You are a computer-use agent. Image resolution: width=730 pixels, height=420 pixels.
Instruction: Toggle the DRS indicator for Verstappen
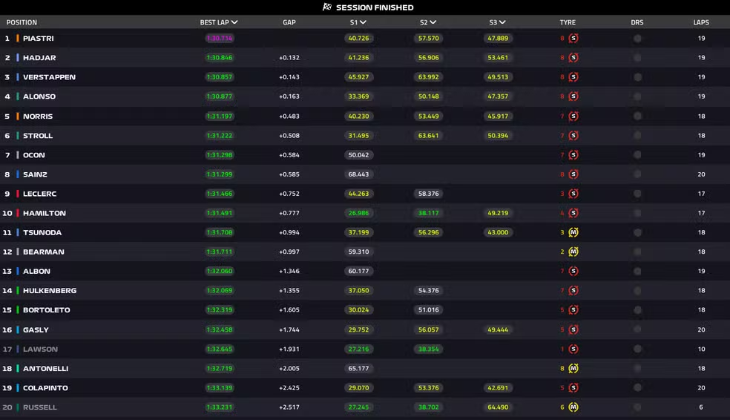click(637, 77)
